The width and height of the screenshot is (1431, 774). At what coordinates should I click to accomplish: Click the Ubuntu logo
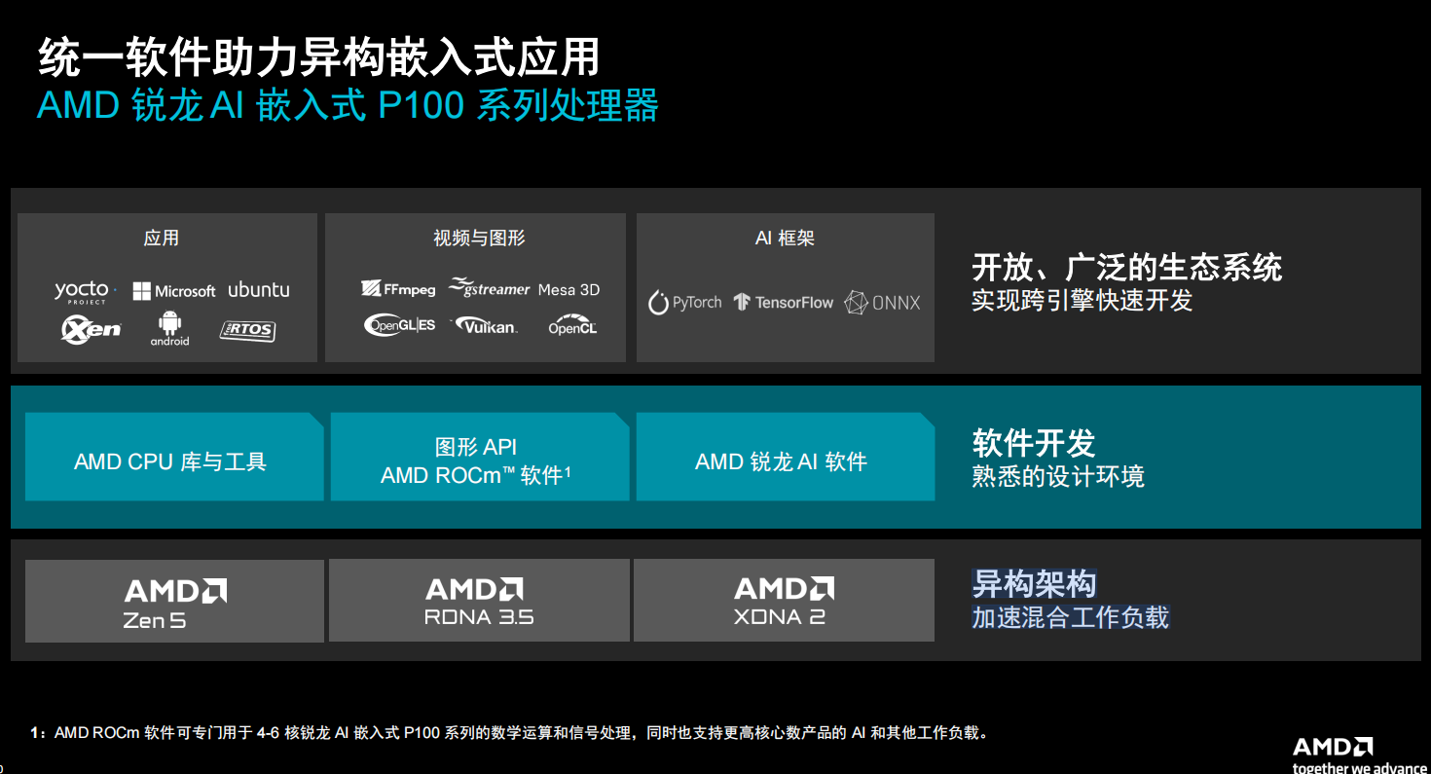point(259,290)
